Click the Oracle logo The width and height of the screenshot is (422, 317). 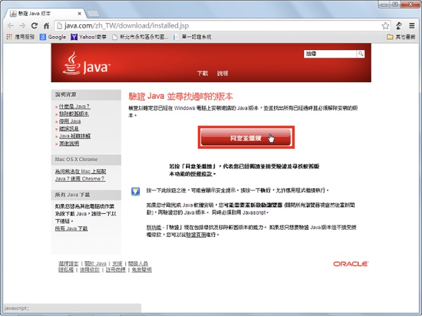(x=351, y=264)
